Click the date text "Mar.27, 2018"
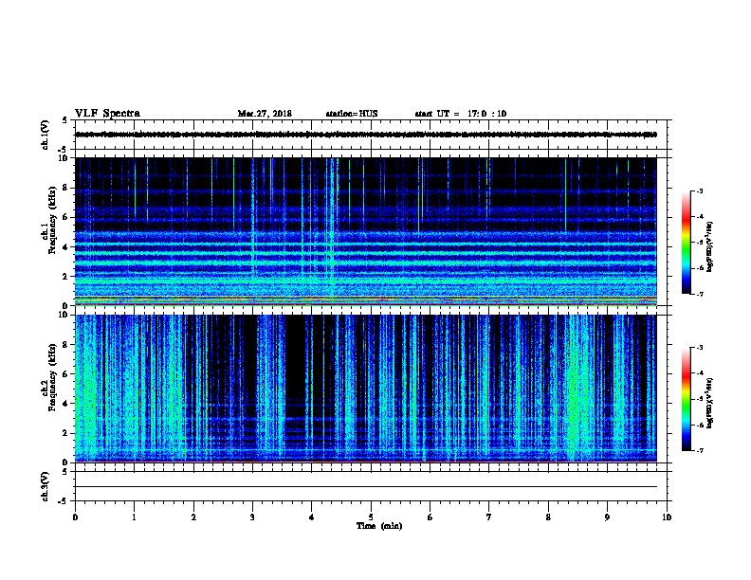 pyautogui.click(x=265, y=114)
